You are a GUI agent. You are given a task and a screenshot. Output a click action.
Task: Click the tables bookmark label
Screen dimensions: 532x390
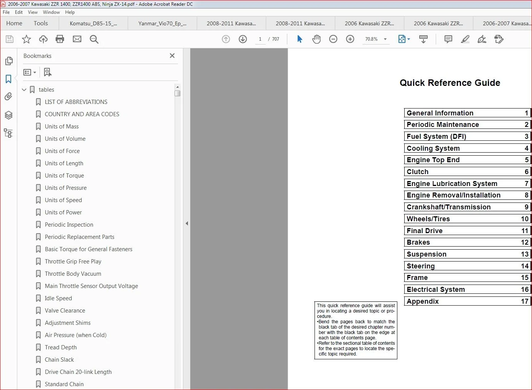tap(46, 90)
